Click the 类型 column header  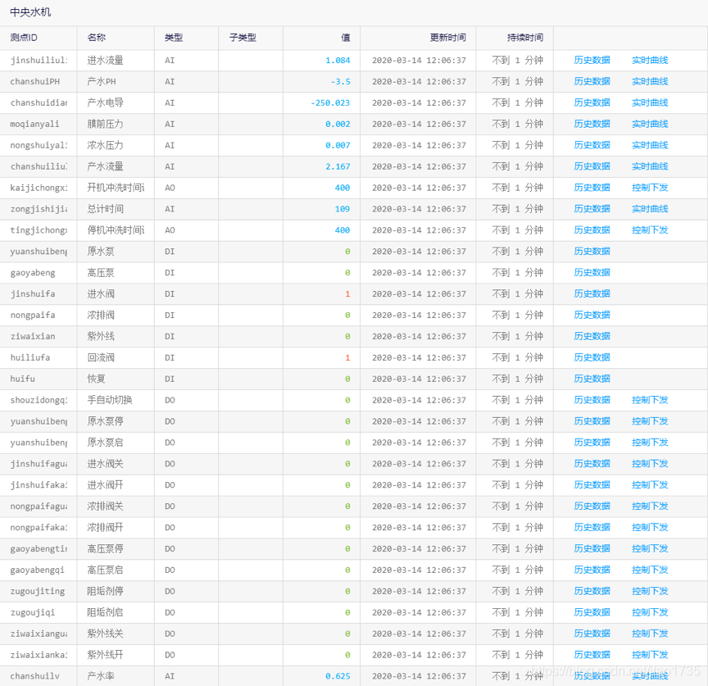(174, 38)
